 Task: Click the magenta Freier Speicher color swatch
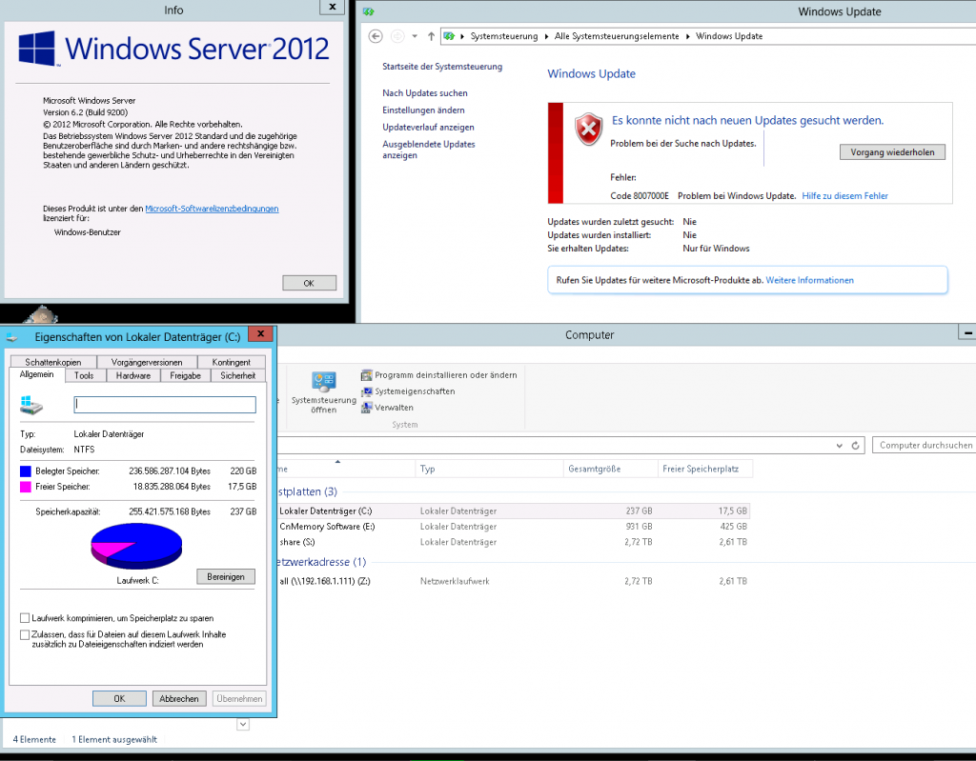pyautogui.click(x=26, y=487)
